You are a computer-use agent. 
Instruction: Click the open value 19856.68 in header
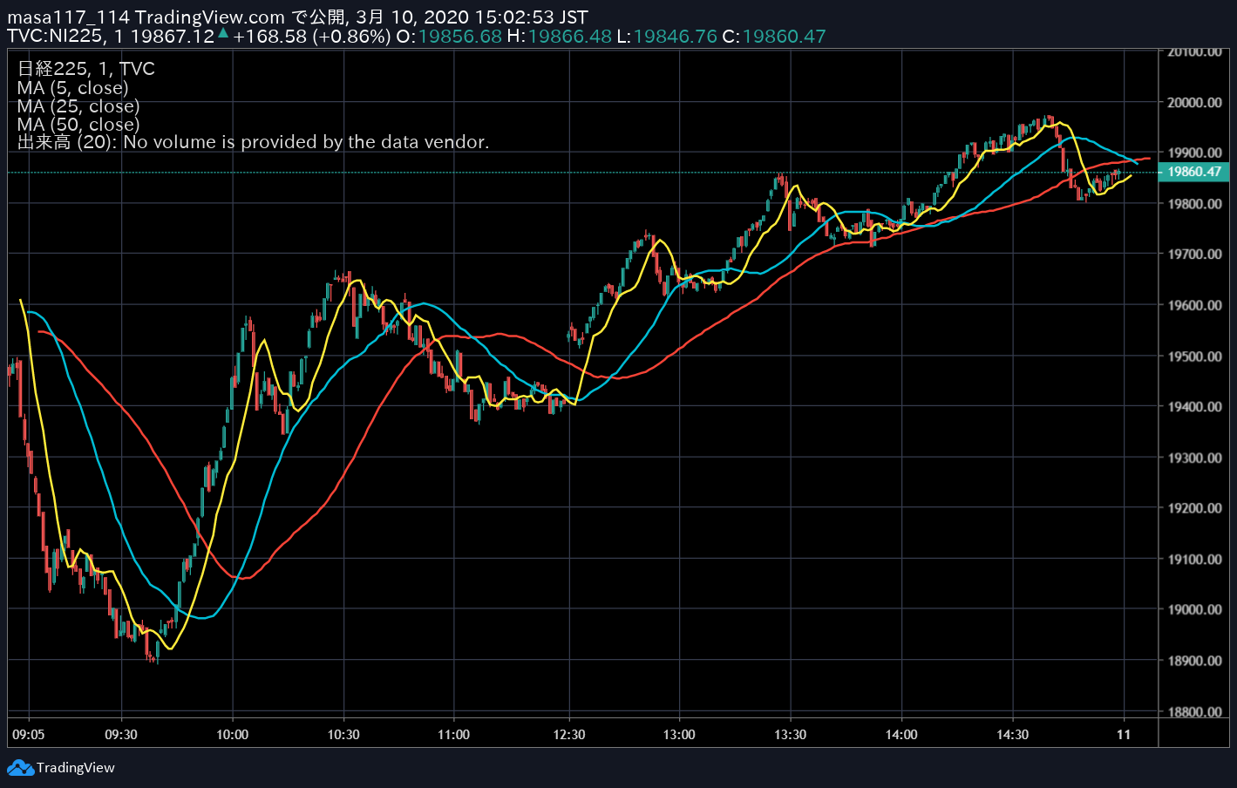[x=460, y=37]
